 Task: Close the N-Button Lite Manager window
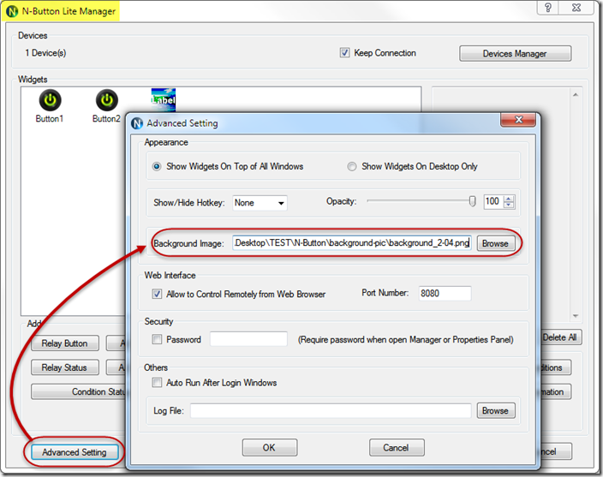(576, 8)
